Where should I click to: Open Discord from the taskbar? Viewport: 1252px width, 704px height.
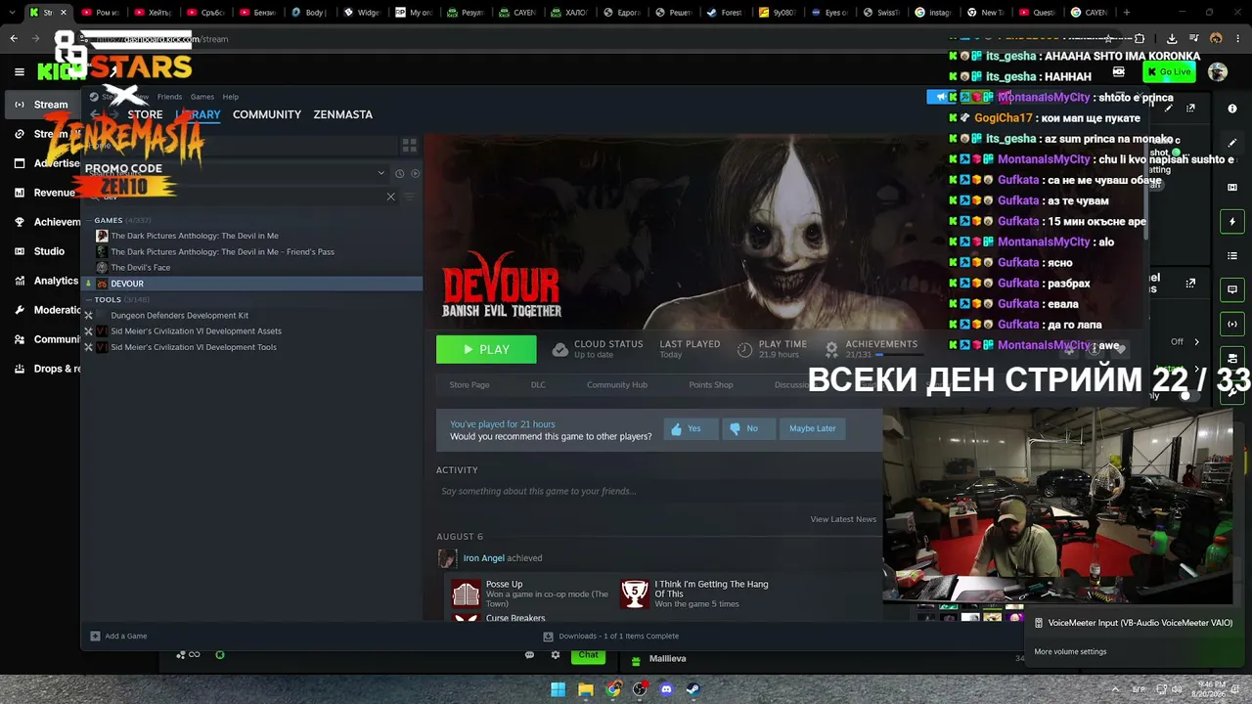666,689
